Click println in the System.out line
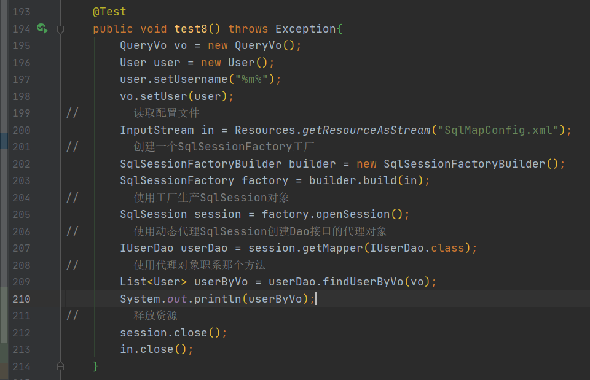This screenshot has height=380, width=590. [x=218, y=299]
